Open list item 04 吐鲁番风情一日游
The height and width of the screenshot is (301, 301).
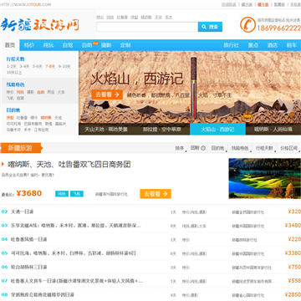pyautogui.click(x=28, y=239)
